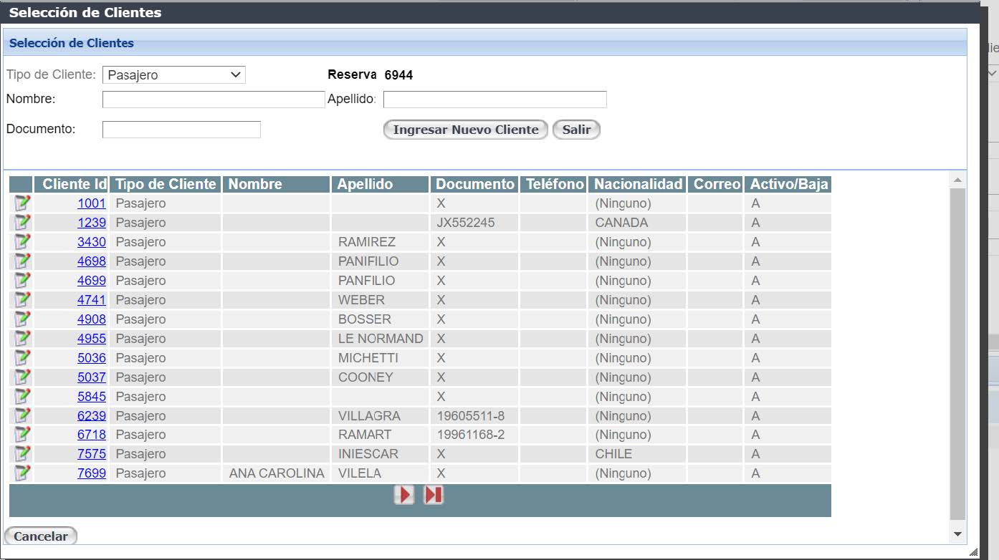Open client ID 1239 link
Screen dimensions: 999x560
point(92,223)
